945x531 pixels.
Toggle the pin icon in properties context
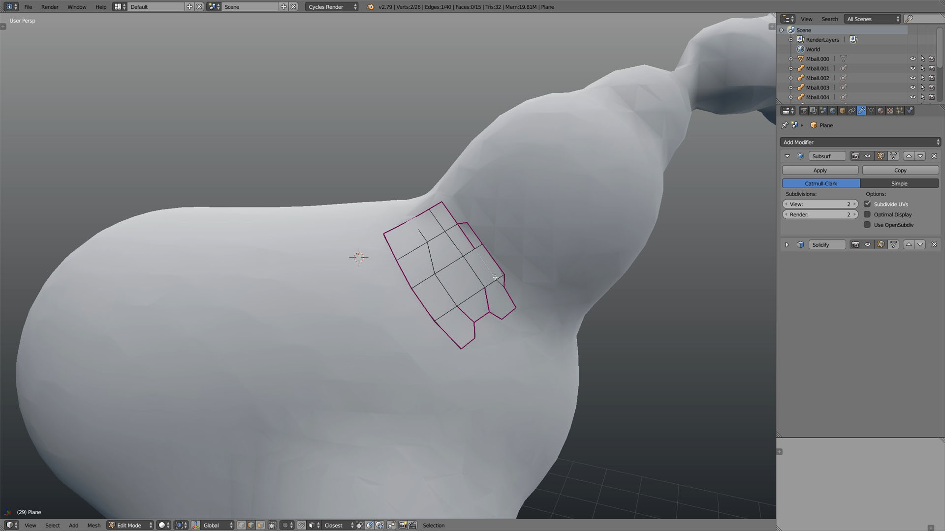pyautogui.click(x=785, y=125)
